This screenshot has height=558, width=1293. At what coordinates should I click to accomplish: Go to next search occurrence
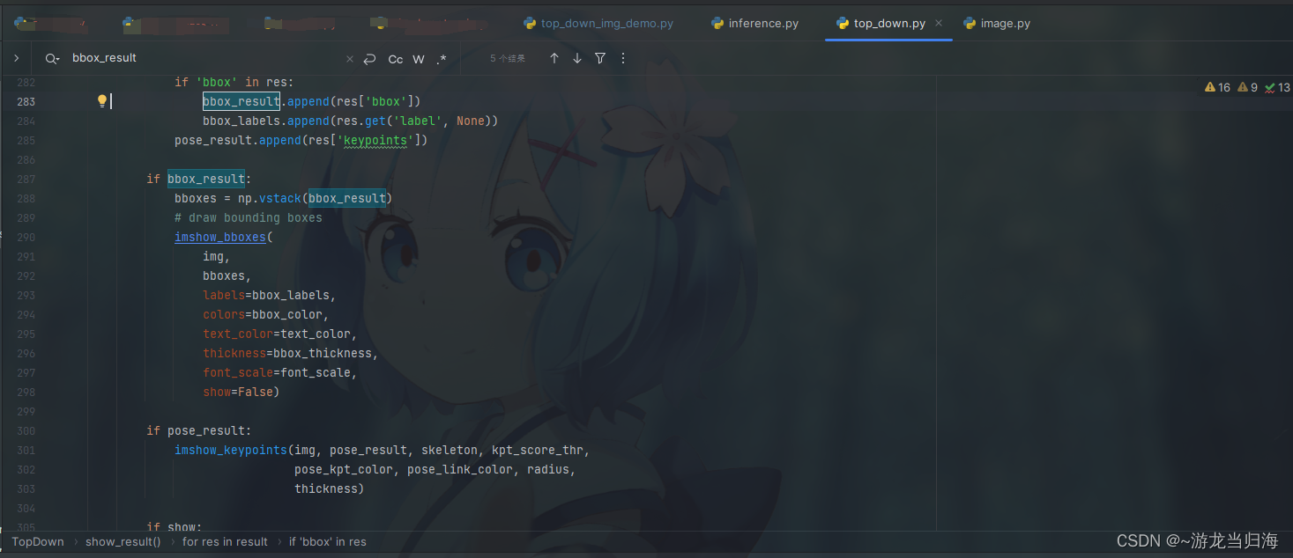577,58
